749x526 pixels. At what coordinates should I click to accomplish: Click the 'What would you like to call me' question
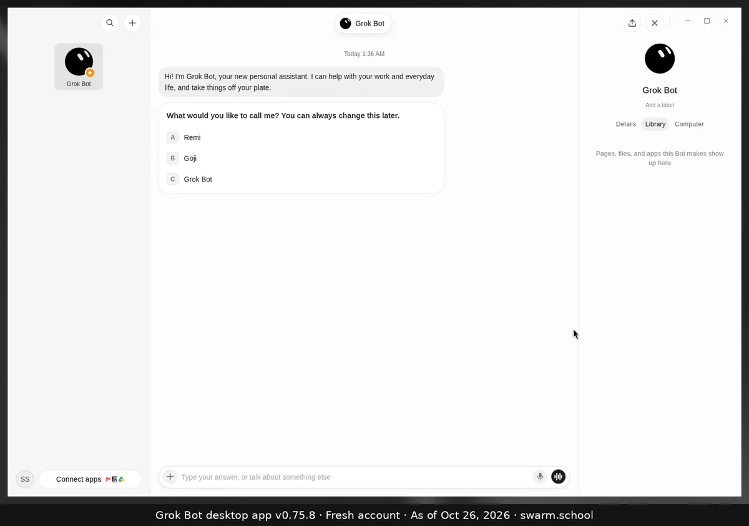coord(283,115)
